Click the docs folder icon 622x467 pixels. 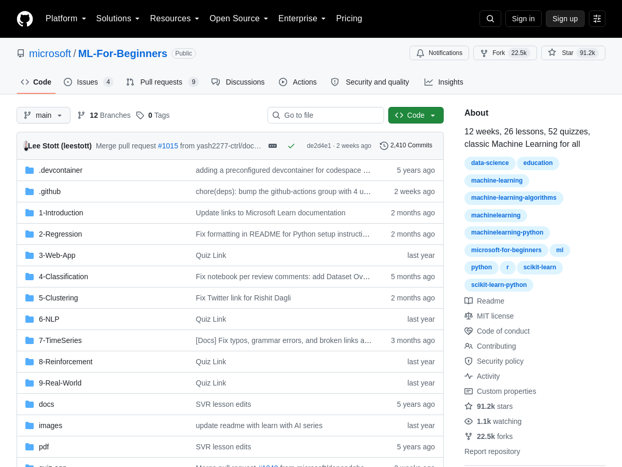(30, 404)
